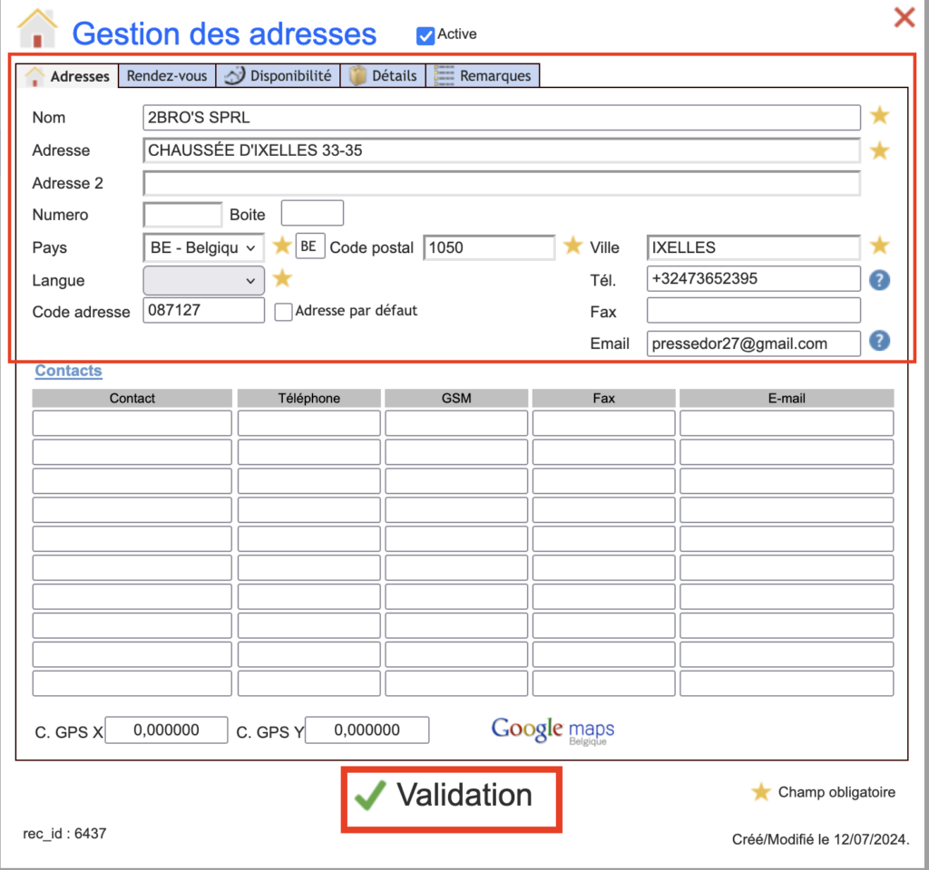Viewport: 929px width, 870px height.
Task: Enable Adresse par défaut checkbox
Action: click(283, 312)
